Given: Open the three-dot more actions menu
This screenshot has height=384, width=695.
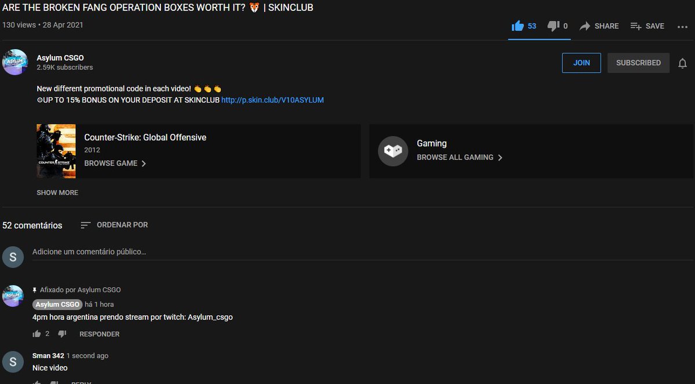Looking at the screenshot, I should 682,26.
